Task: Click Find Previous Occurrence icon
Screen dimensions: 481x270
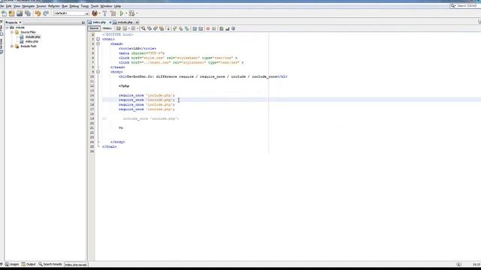Action: tap(150, 28)
